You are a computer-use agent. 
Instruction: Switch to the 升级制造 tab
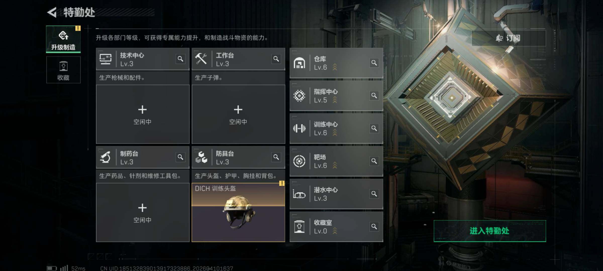pyautogui.click(x=63, y=39)
